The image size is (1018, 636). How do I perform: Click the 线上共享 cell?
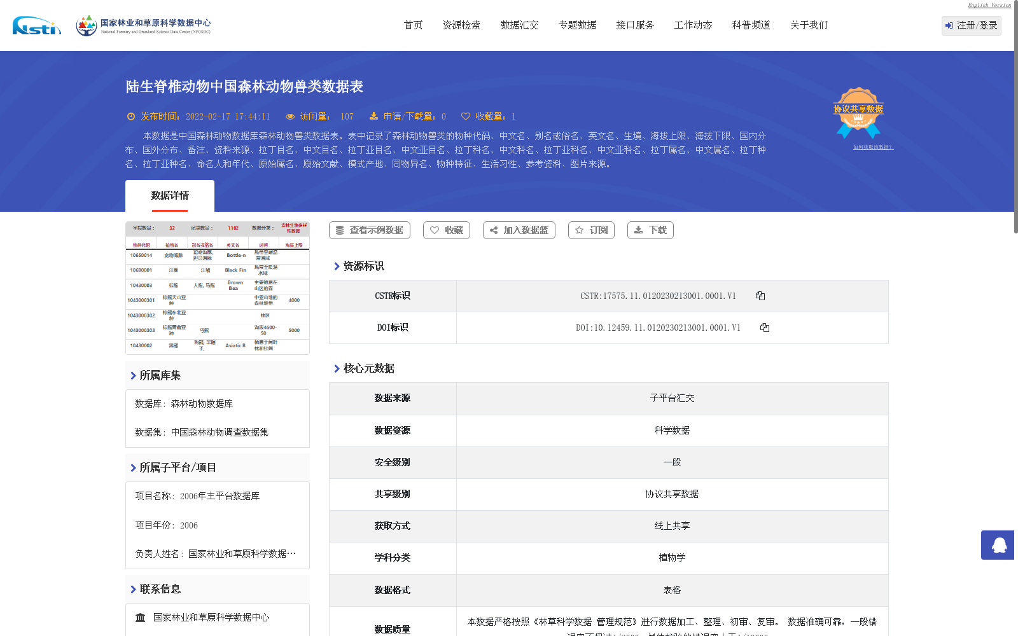(673, 526)
